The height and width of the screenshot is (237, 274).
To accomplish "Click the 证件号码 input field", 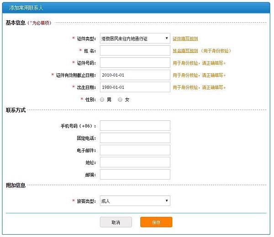I will click(135, 63).
